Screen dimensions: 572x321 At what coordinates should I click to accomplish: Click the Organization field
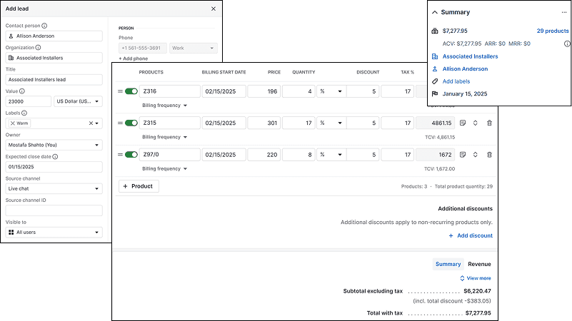tap(54, 58)
